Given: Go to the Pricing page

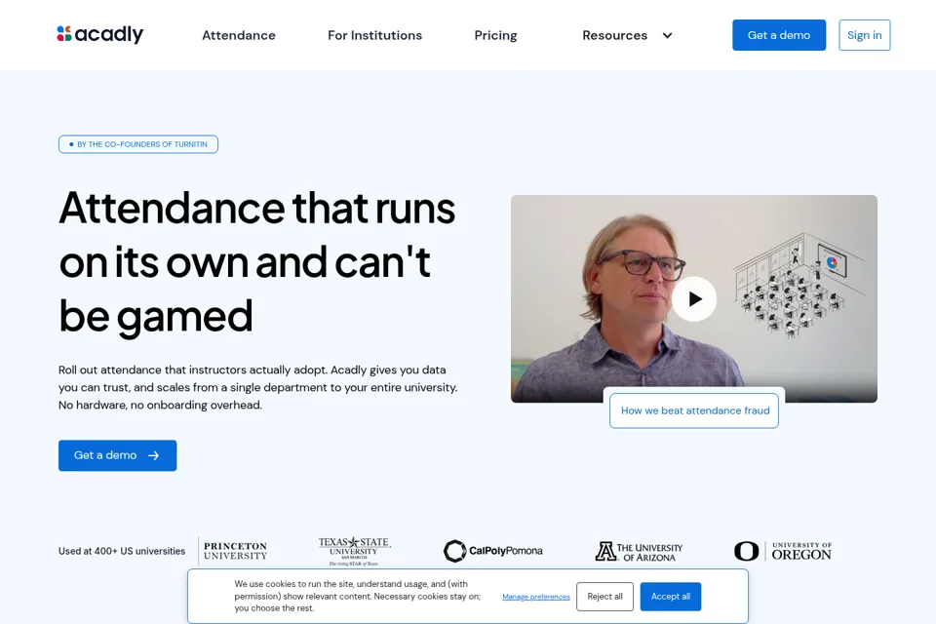Looking at the screenshot, I should coord(495,35).
